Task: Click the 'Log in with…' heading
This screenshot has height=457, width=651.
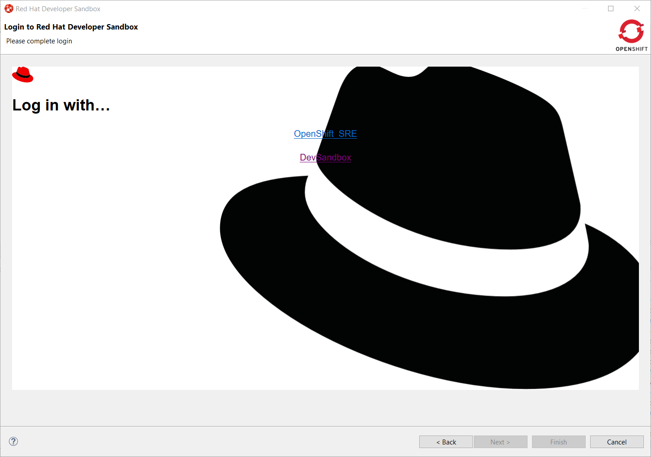Action: pyautogui.click(x=61, y=105)
